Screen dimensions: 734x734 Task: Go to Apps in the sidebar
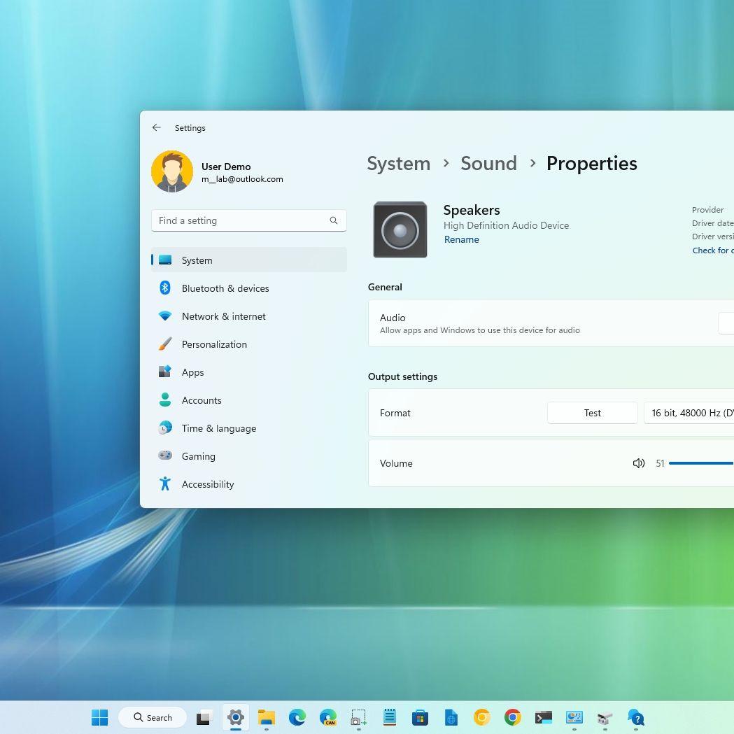click(x=192, y=372)
